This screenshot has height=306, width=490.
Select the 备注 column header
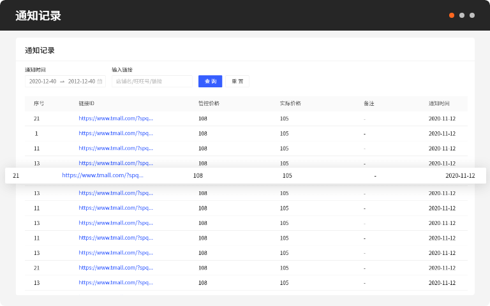click(369, 103)
